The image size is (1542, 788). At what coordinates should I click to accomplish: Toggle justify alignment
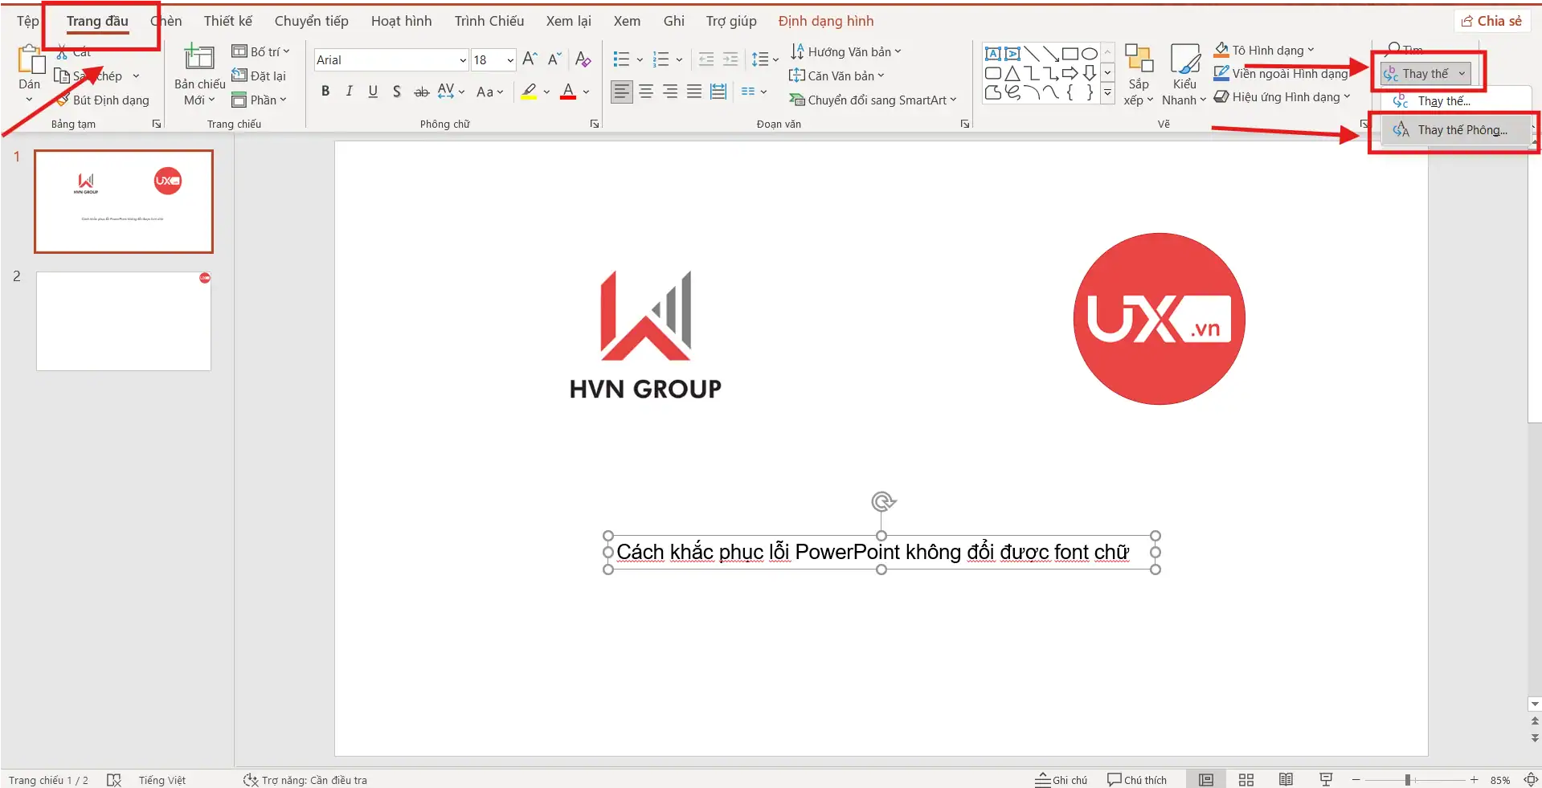click(693, 91)
